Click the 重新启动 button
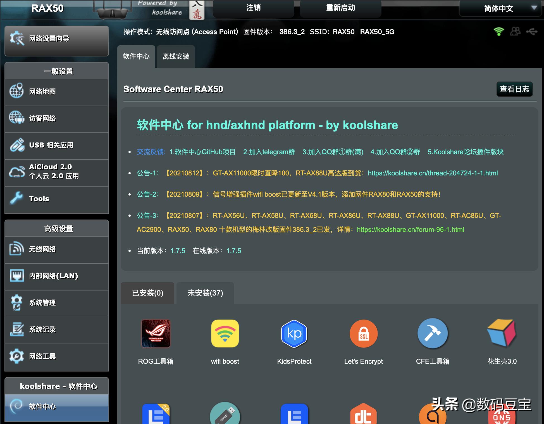This screenshot has height=424, width=544. pos(340,8)
